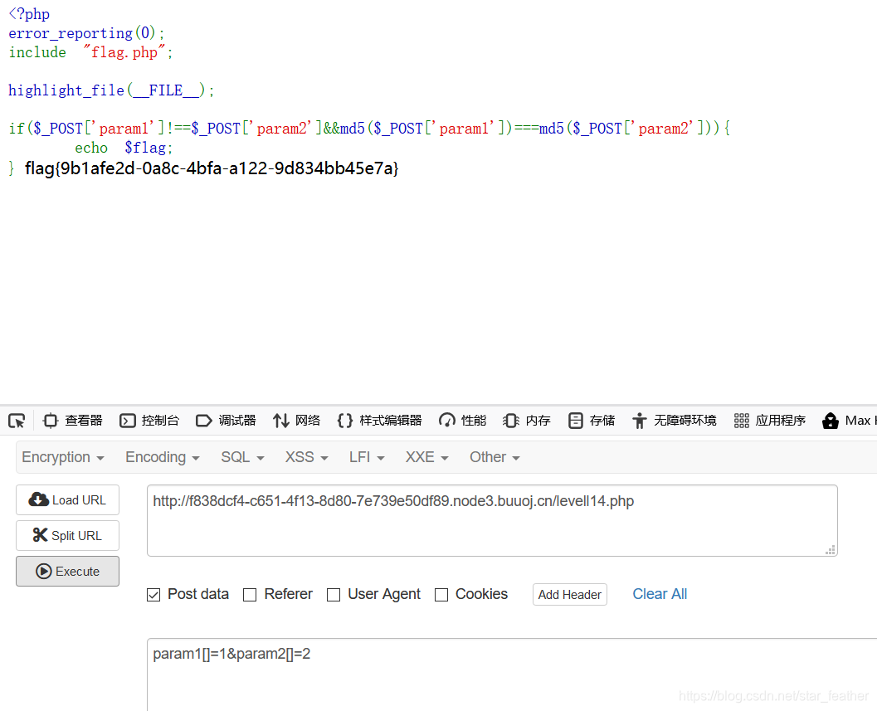The height and width of the screenshot is (711, 877).
Task: Click the flag{9b1afe2d-...} output text
Action: click(212, 168)
